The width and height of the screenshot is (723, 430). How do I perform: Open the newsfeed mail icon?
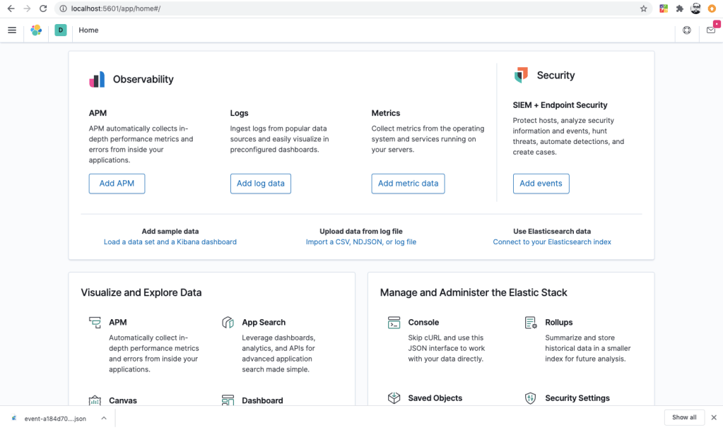[711, 30]
